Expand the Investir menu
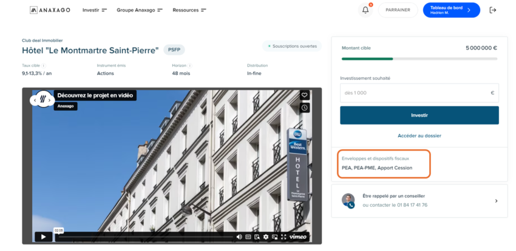The height and width of the screenshot is (251, 516). click(95, 10)
